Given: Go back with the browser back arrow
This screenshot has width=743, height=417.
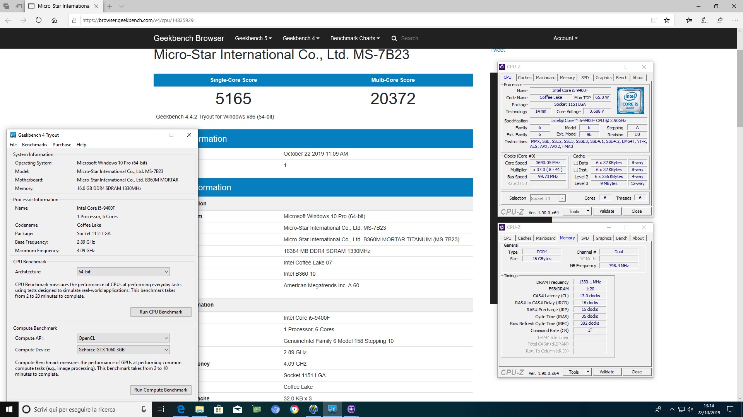Looking at the screenshot, I should (x=8, y=20).
